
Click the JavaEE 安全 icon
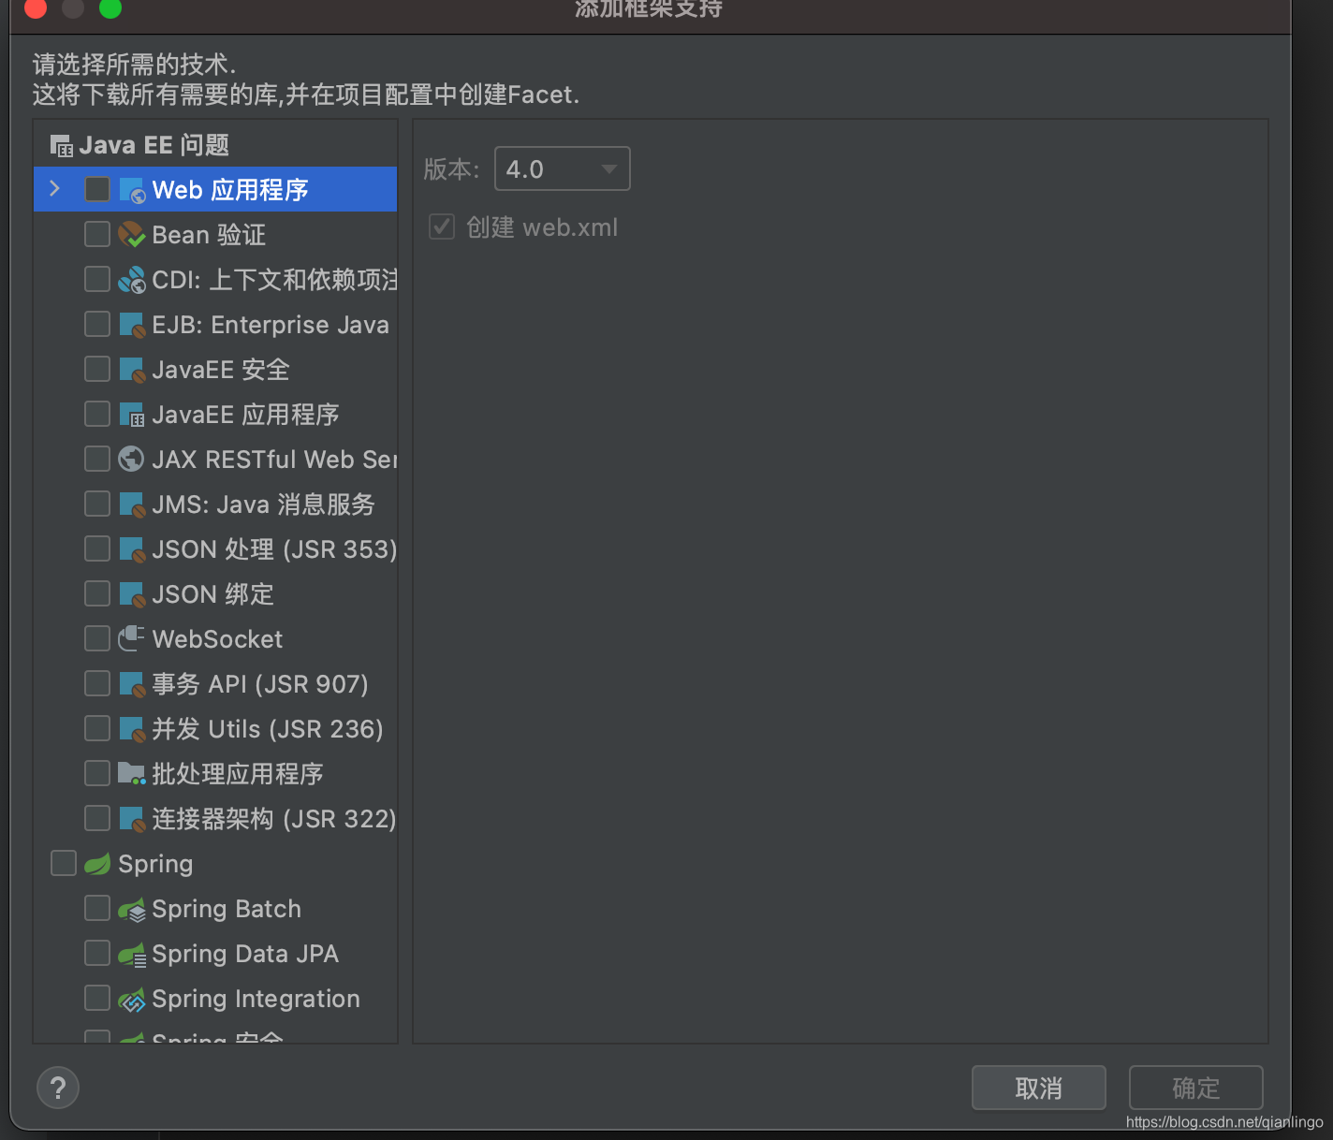coord(132,370)
